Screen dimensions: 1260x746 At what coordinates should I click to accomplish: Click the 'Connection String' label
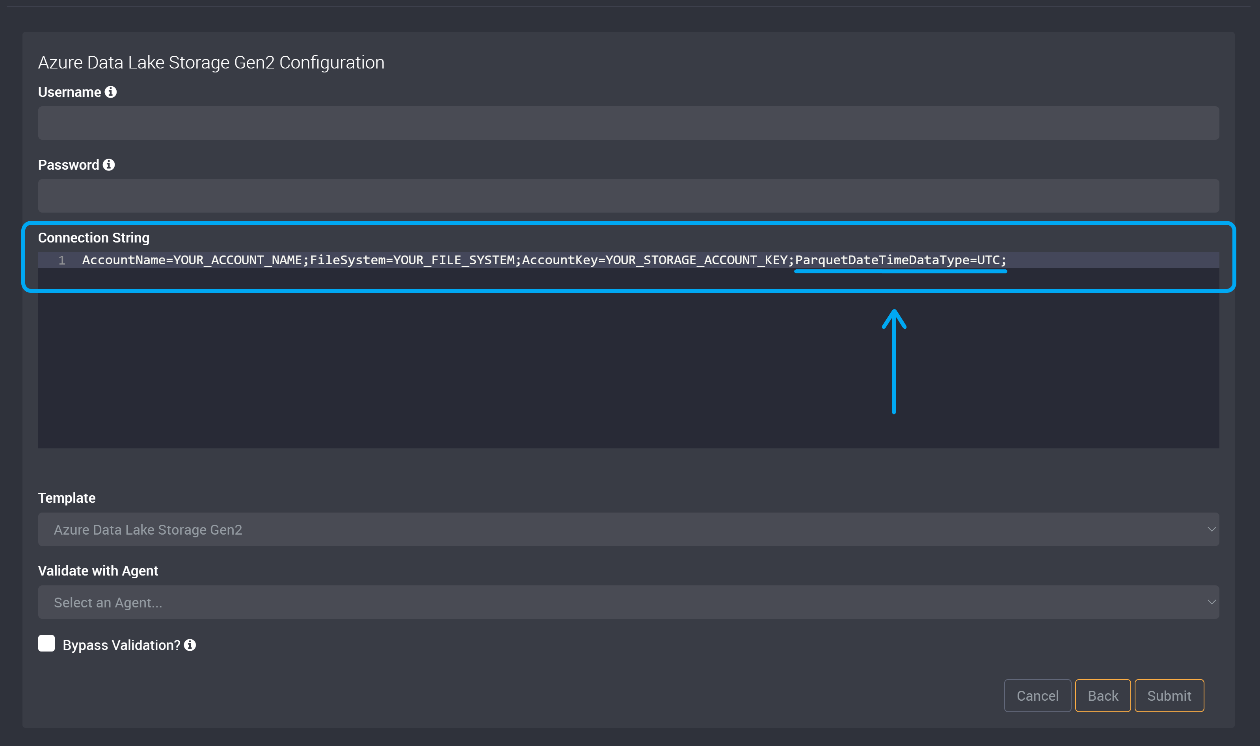(93, 238)
